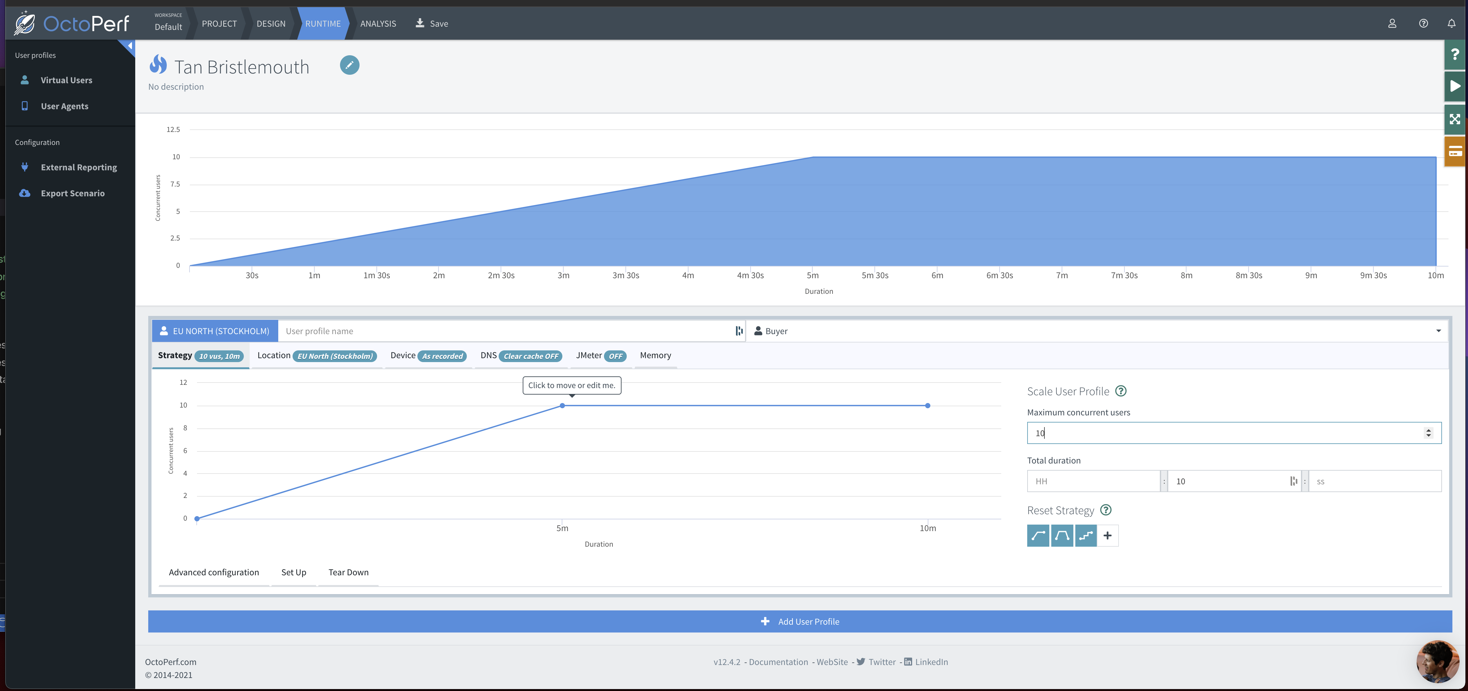This screenshot has width=1468, height=691.
Task: Open the Reset Strategy help icon
Action: [1105, 510]
